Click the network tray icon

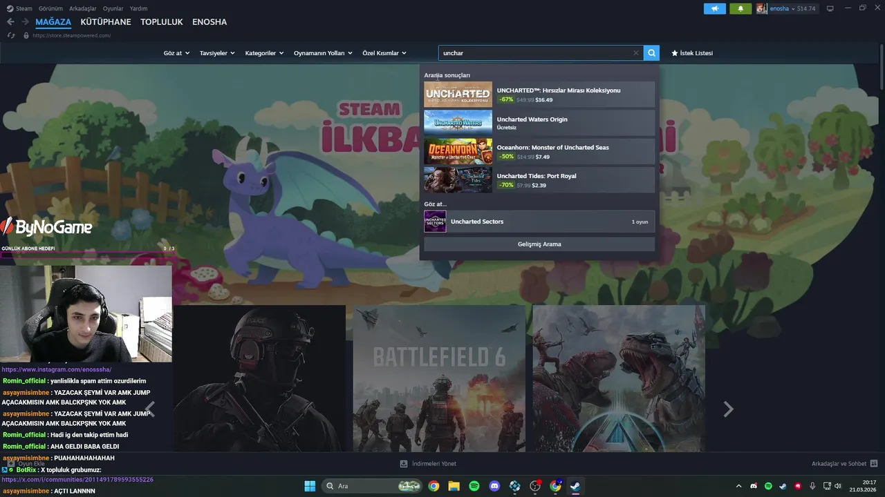[x=827, y=486]
